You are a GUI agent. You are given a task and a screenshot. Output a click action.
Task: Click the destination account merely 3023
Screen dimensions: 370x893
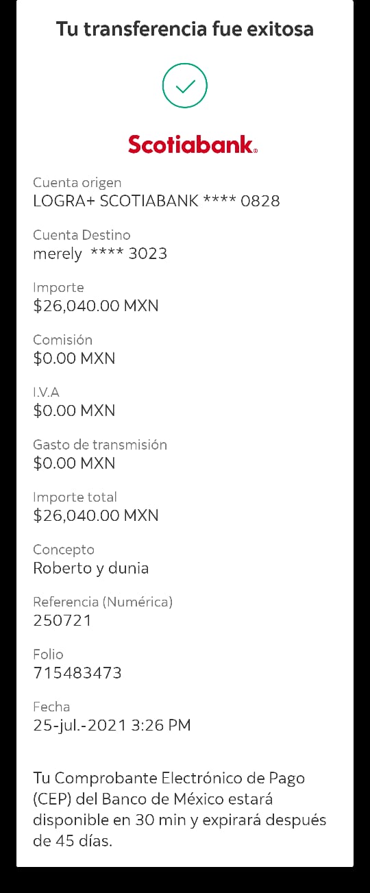100,254
